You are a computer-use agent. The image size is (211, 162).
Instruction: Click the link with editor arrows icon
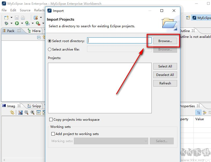point(12,112)
